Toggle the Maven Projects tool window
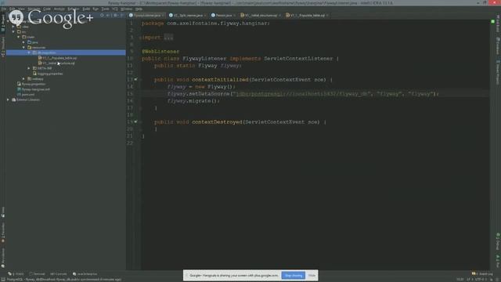 pos(498,72)
